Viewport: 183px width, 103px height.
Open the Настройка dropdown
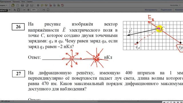175,5
